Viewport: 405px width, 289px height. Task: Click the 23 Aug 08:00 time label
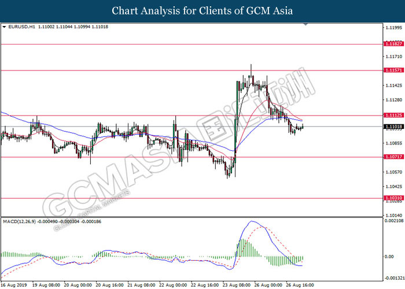237,285
